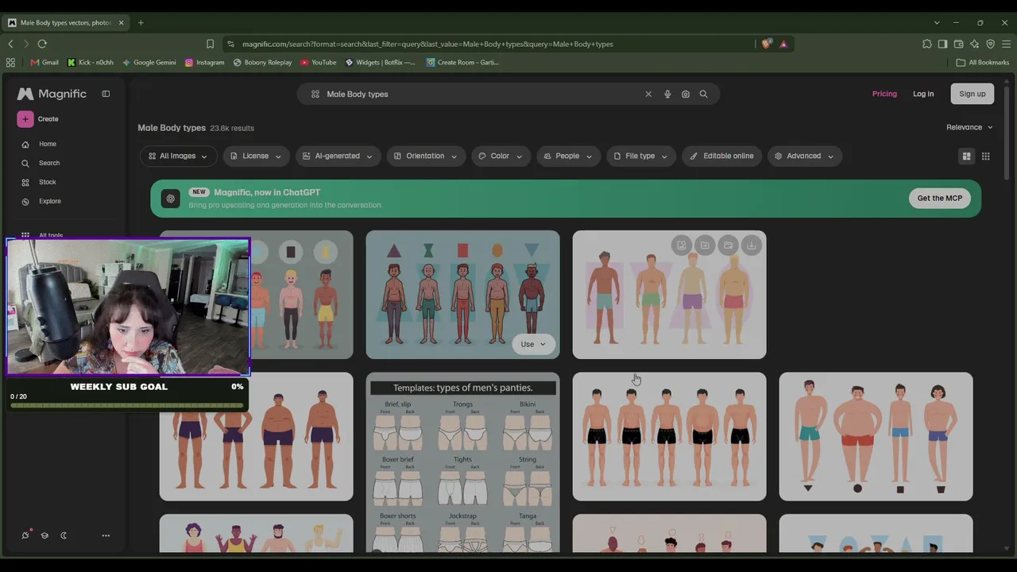Viewport: 1017px width, 572px height.
Task: Collapse the Magnific sidebar panel icon
Action: click(x=106, y=94)
